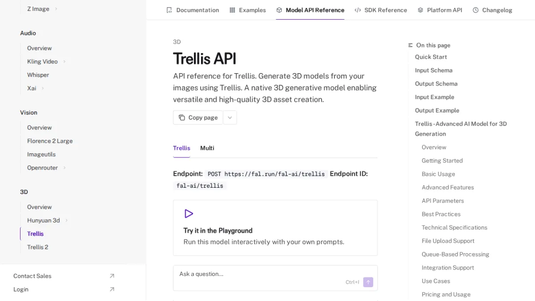Jump to Trellis - Advanced AI Model section
The image size is (535, 301).
pyautogui.click(x=461, y=129)
